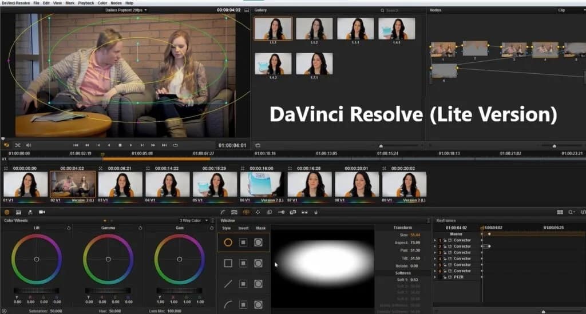Select the linear (square) window style
Screen dimensions: 586x314
228,263
